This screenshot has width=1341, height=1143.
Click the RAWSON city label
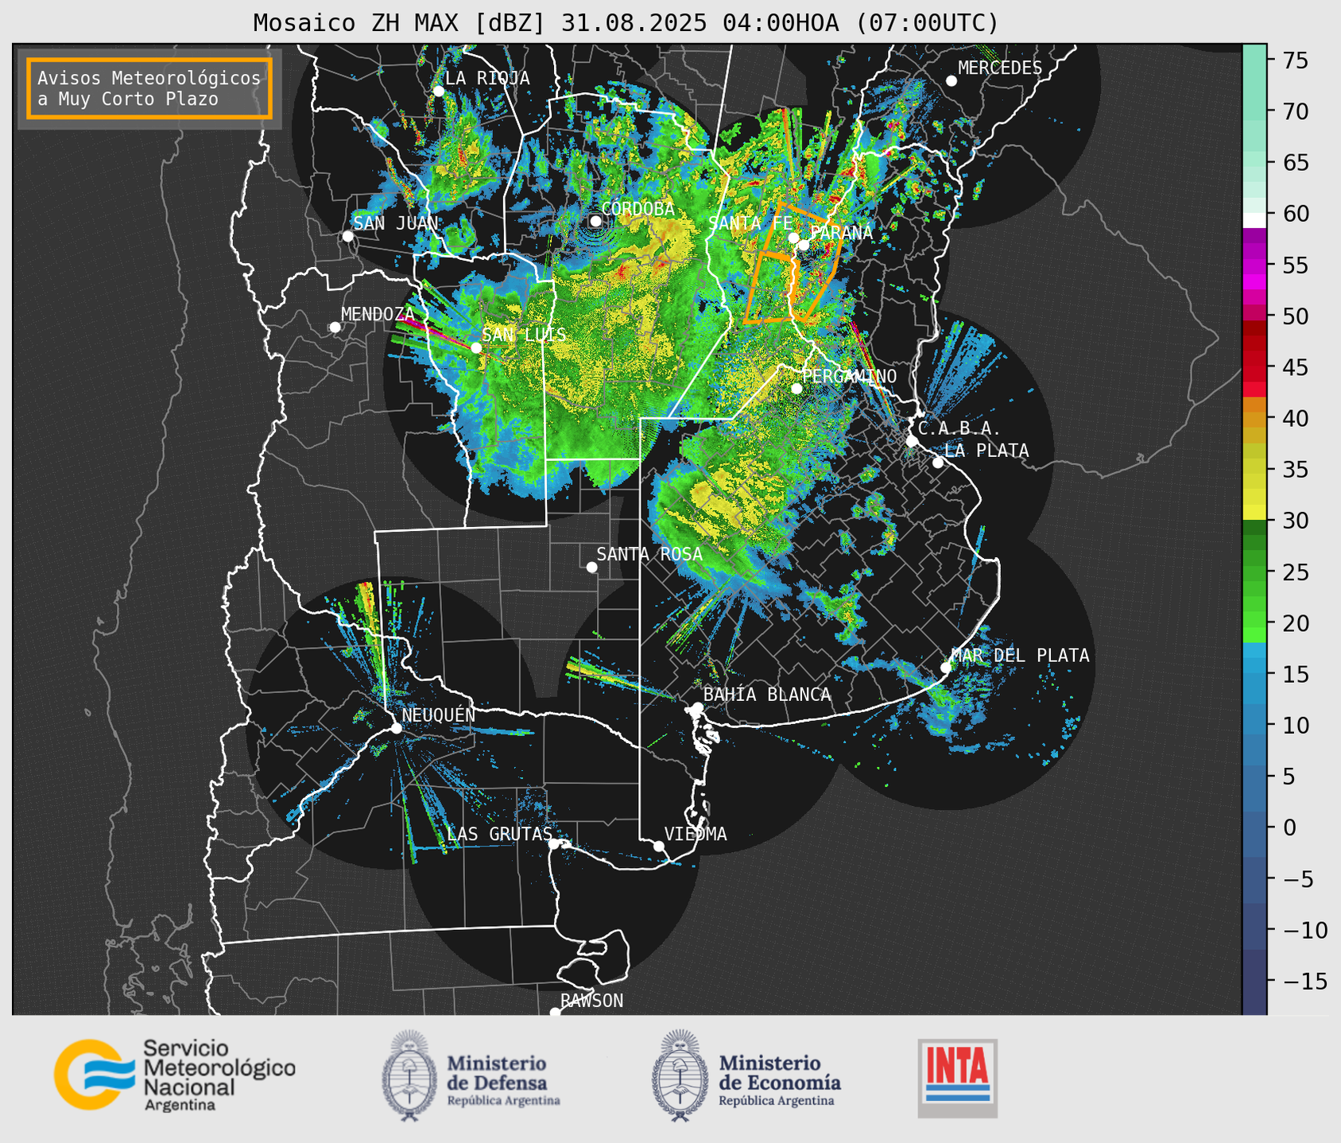[x=591, y=1001]
